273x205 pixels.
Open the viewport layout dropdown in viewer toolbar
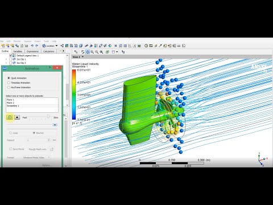(115, 52)
